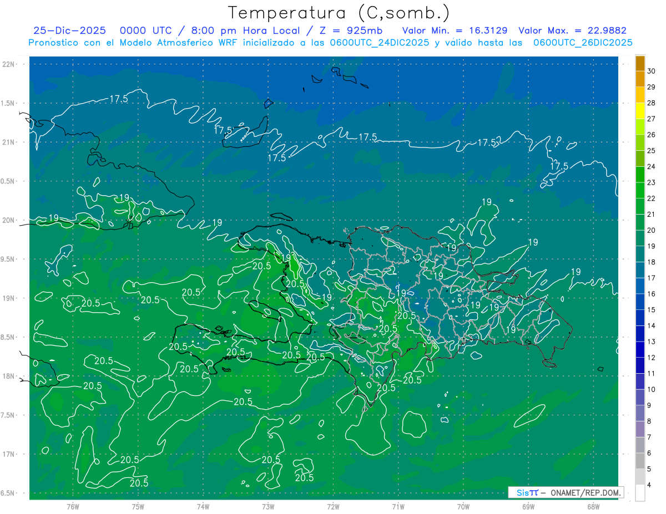Click the '21N' latitude label
This screenshot has width=666, height=514.
coord(9,142)
